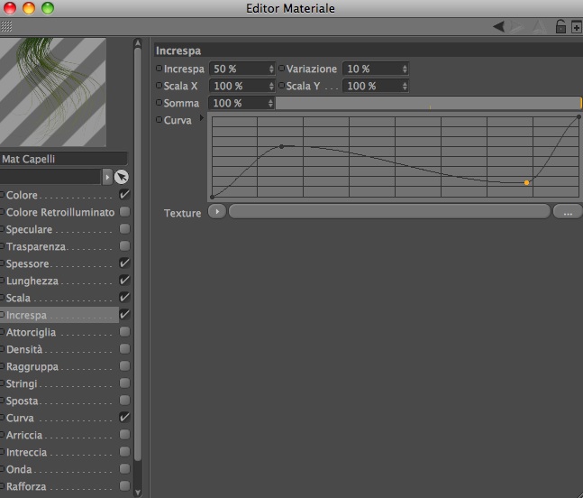
Task: Enable the Speculare checkbox
Action: 124,228
